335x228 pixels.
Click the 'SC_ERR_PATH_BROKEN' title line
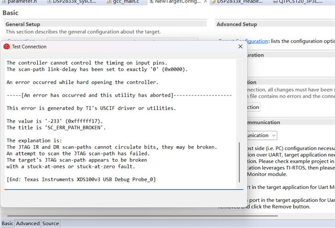[x=56, y=127]
